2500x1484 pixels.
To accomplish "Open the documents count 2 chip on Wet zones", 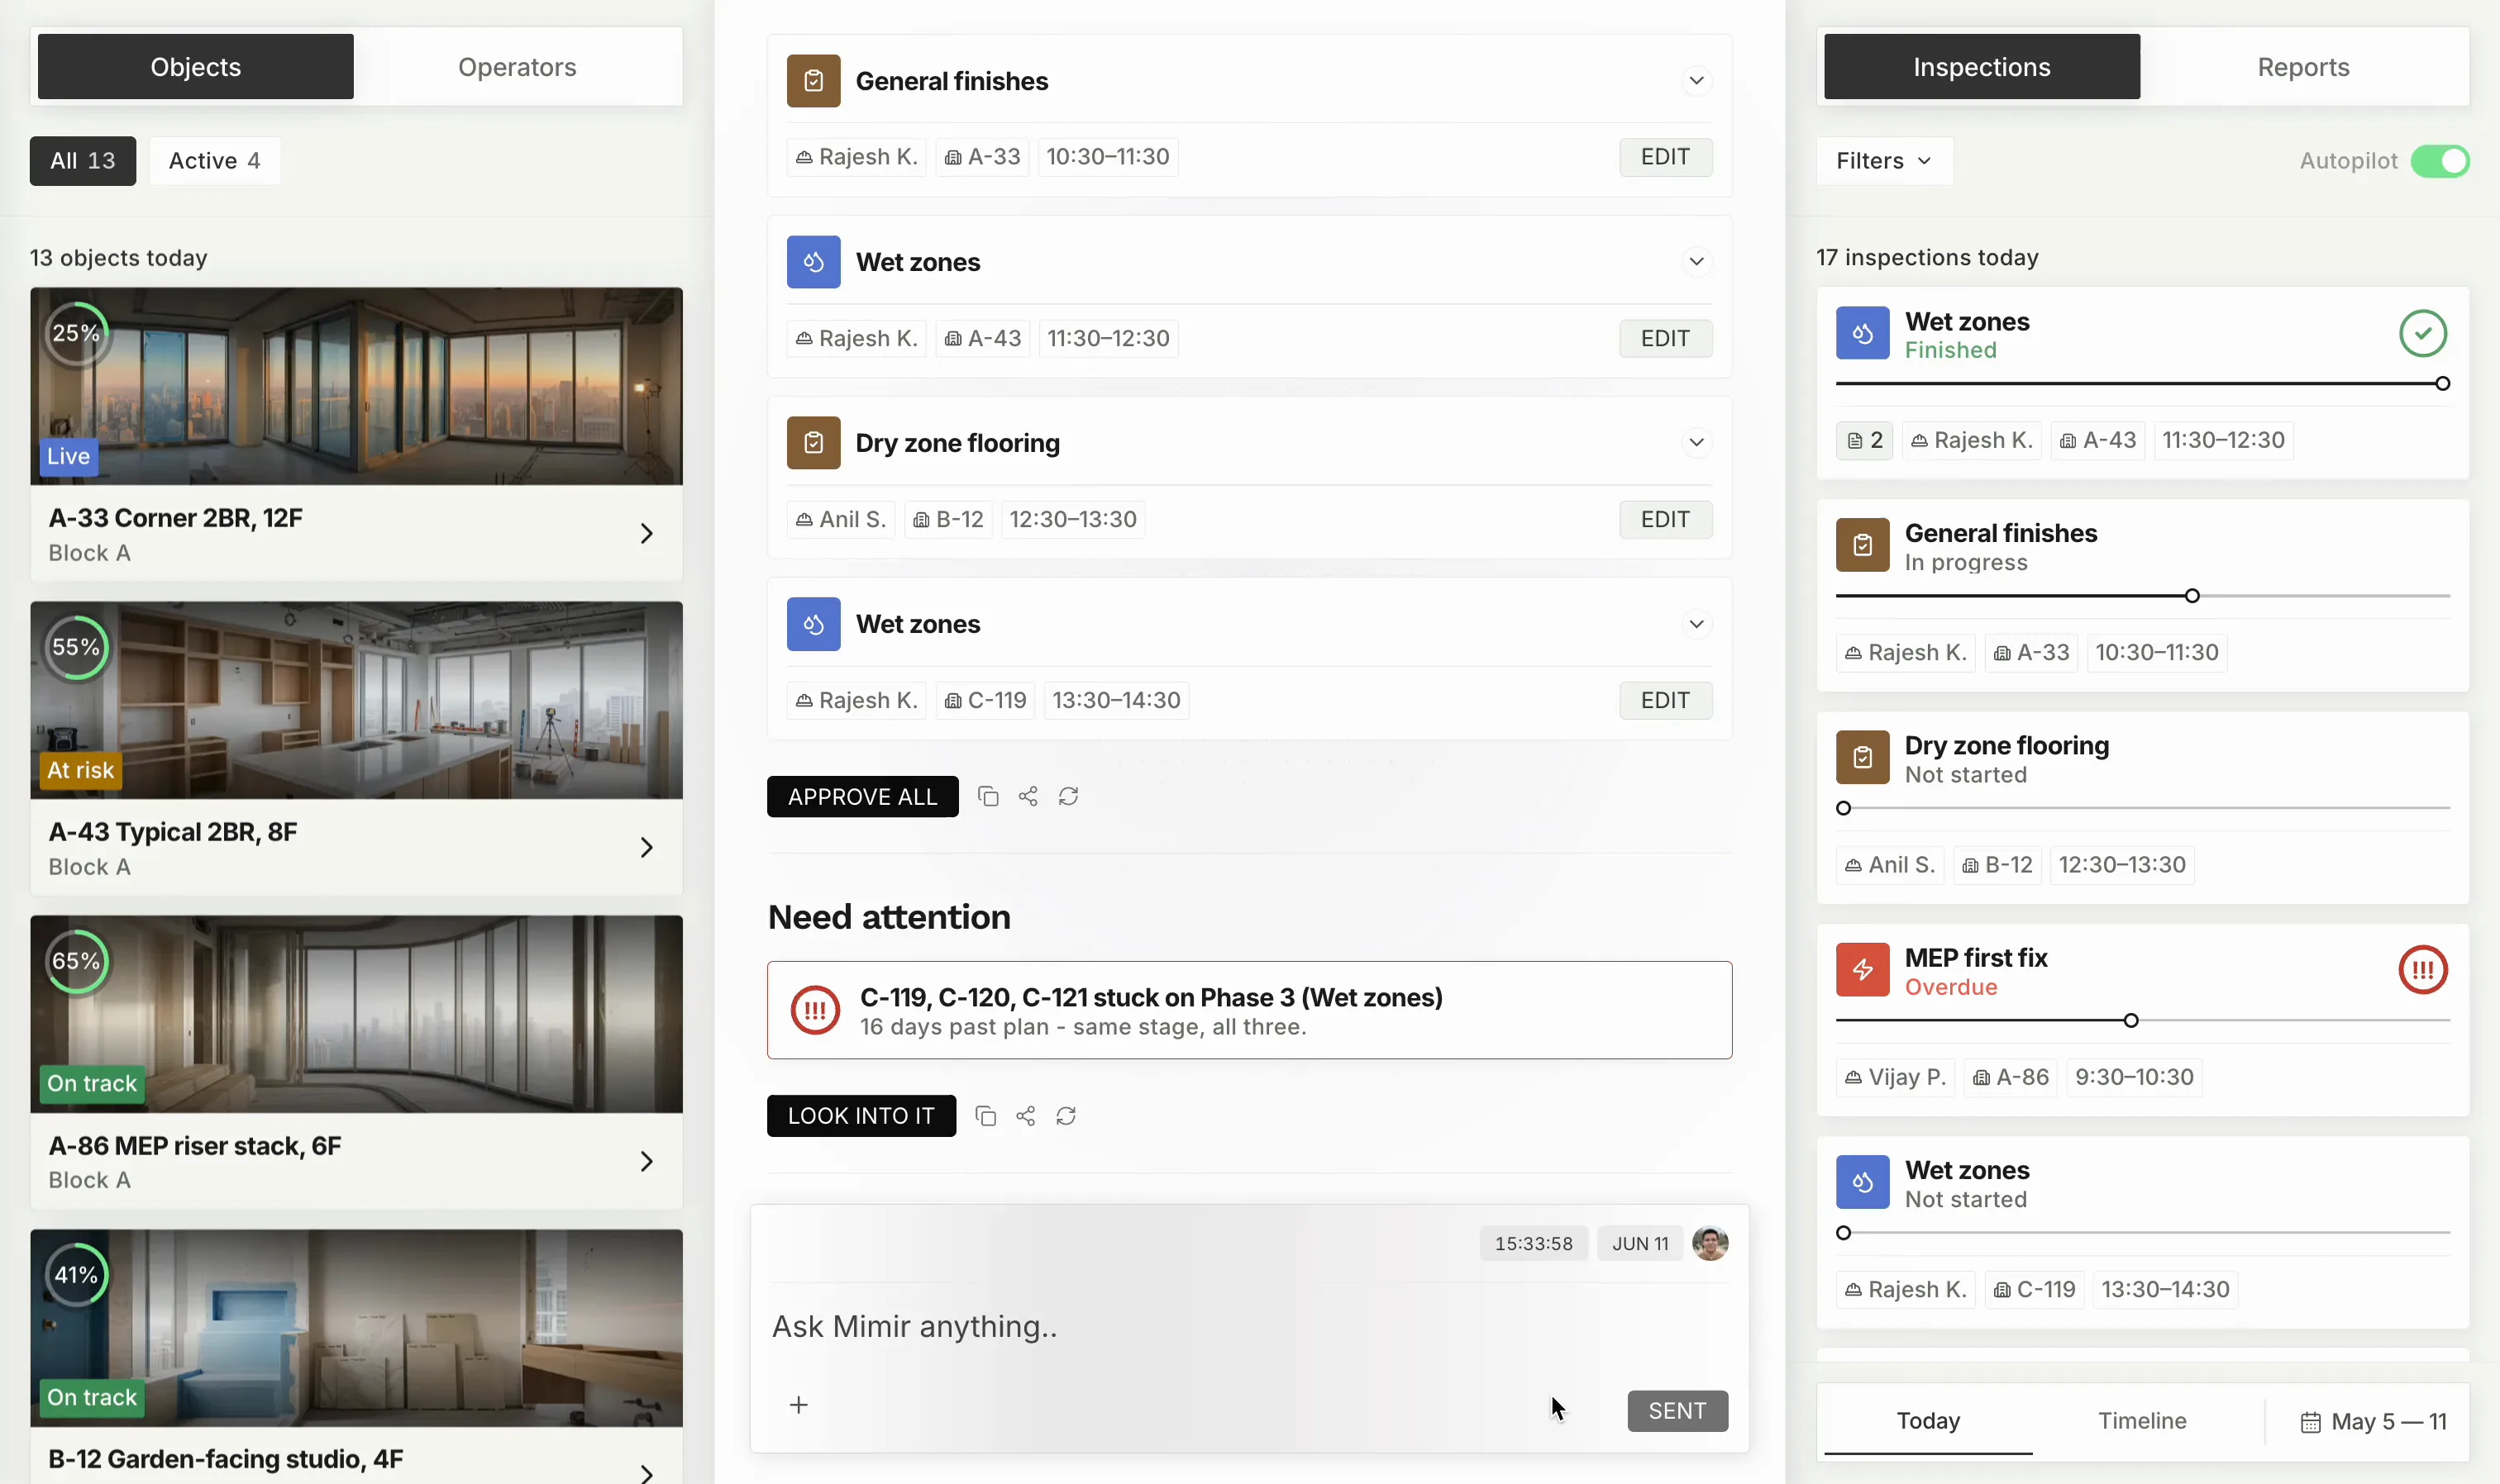I will point(1863,440).
